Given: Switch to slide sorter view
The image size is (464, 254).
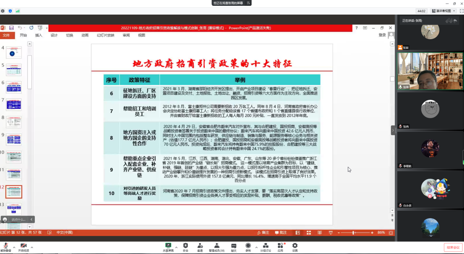Looking at the screenshot, I should pyautogui.click(x=309, y=233).
